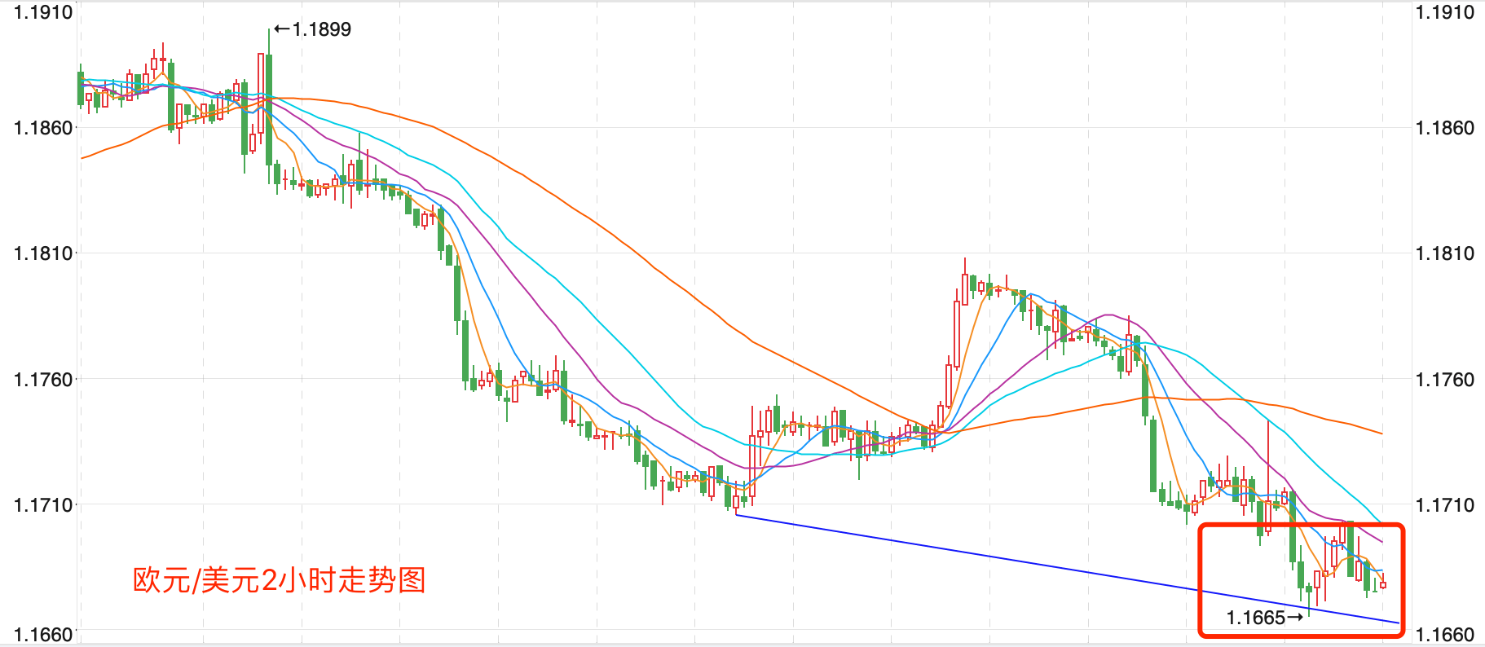Click the 1.1910 label on right axis

[1444, 12]
